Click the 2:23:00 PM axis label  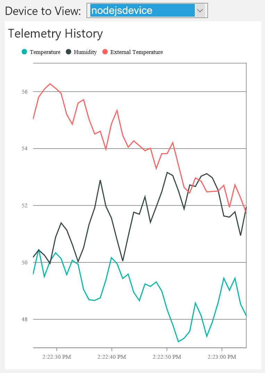point(222,357)
